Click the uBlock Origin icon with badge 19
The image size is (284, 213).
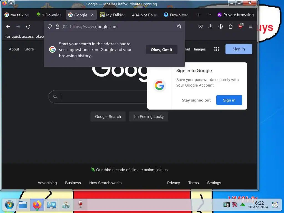pos(240,26)
